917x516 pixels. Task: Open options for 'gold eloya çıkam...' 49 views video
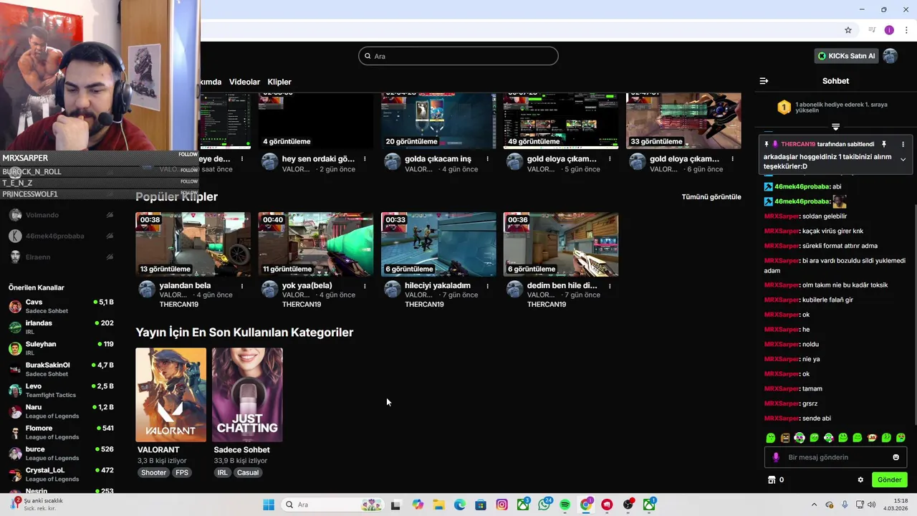click(610, 158)
